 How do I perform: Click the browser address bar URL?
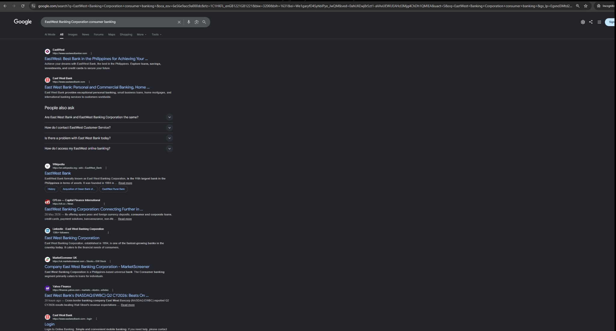pos(305,6)
